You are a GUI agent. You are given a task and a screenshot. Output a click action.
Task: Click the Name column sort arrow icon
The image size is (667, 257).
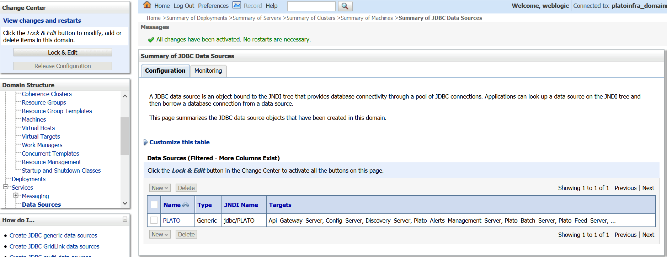(x=186, y=205)
